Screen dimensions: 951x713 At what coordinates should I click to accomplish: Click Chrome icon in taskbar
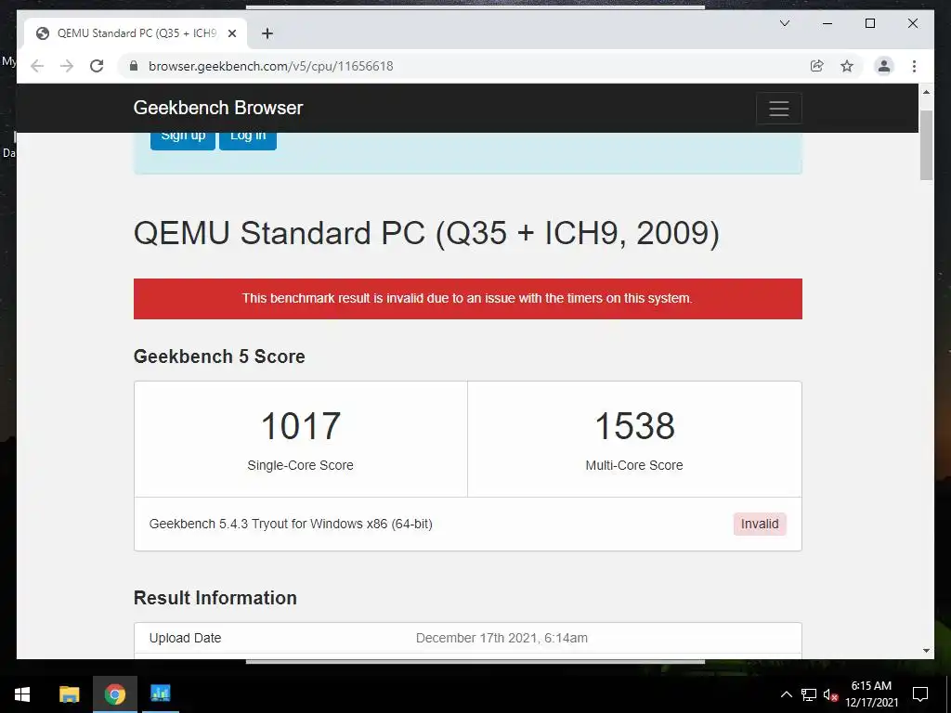[114, 694]
